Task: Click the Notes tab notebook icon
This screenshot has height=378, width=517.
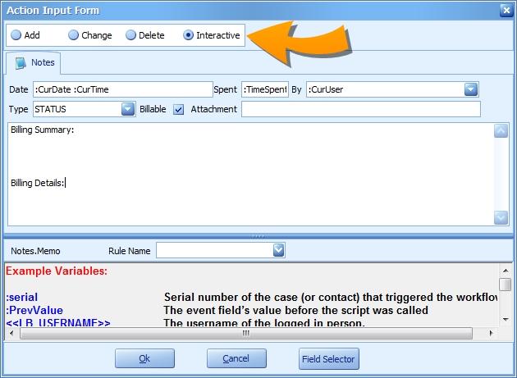Action: click(x=21, y=62)
